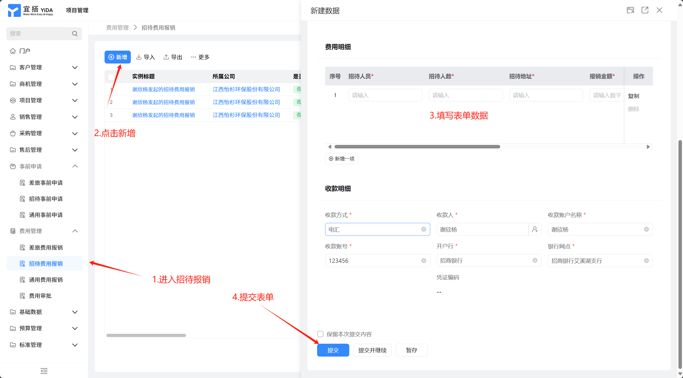The height and width of the screenshot is (378, 683).
Task: Click the 新增一项 button
Action: click(341, 159)
